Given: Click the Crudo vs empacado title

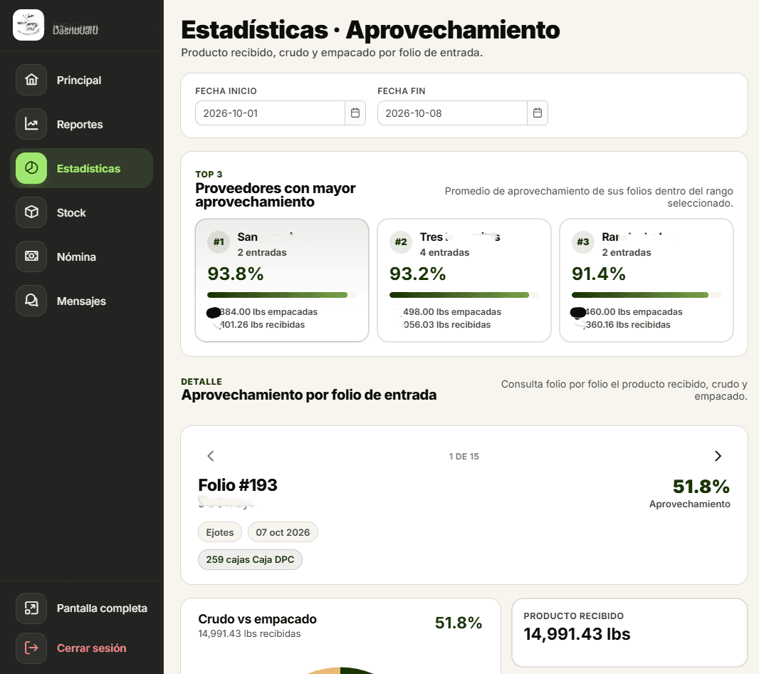Looking at the screenshot, I should click(x=257, y=619).
